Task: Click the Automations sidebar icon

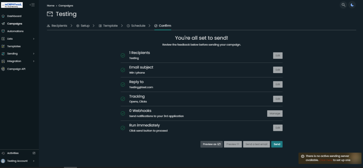Action: [3, 31]
